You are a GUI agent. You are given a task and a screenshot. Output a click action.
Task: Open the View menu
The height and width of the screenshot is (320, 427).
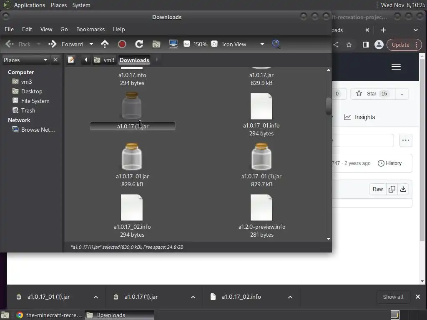click(46, 29)
